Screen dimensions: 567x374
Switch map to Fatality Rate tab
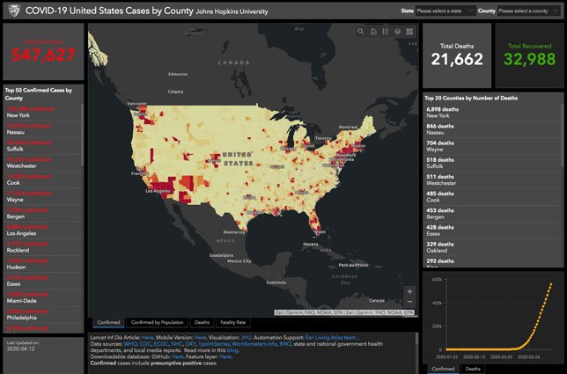click(x=232, y=322)
